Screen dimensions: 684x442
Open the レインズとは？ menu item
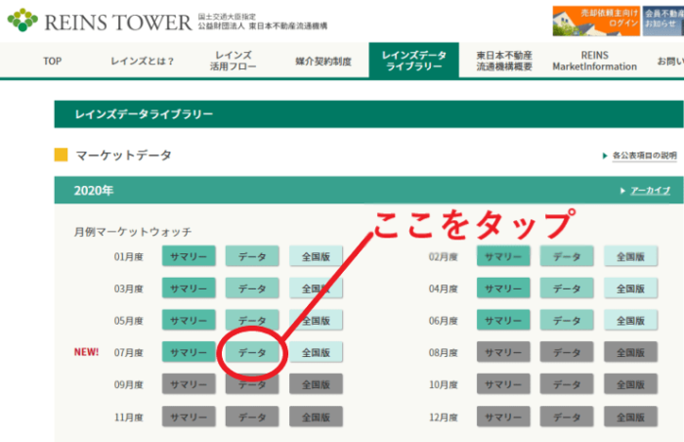pos(143,62)
